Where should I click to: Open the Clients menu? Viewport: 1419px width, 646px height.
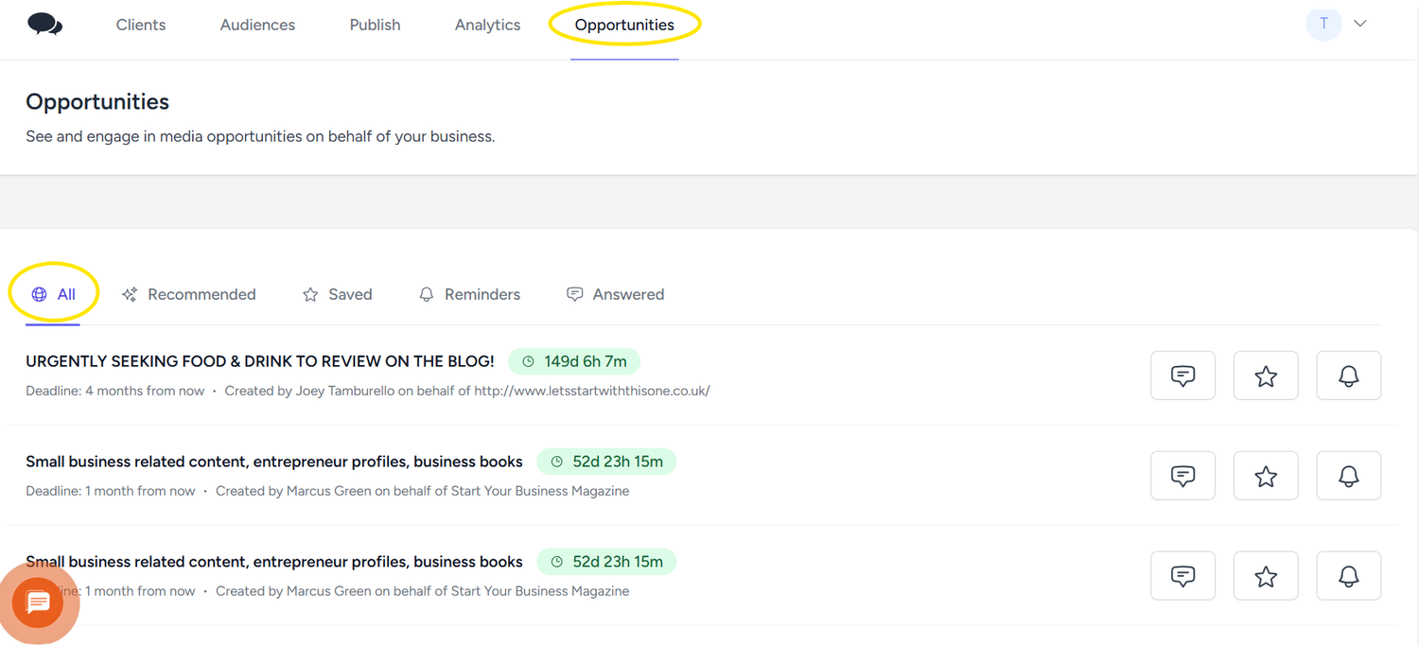click(141, 26)
